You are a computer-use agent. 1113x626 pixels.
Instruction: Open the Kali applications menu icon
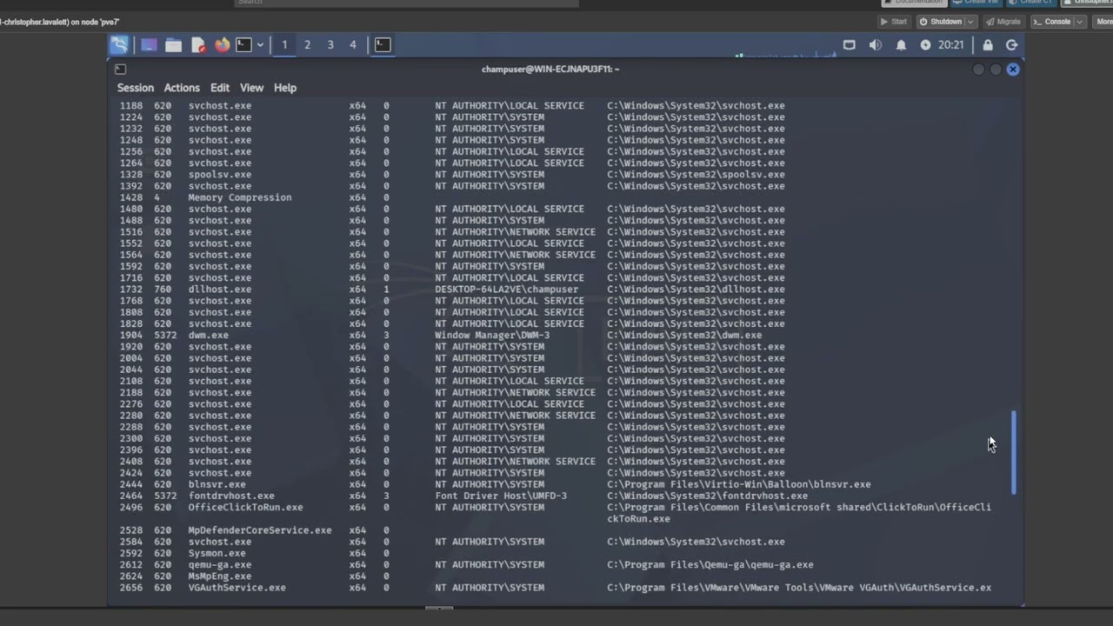(119, 45)
